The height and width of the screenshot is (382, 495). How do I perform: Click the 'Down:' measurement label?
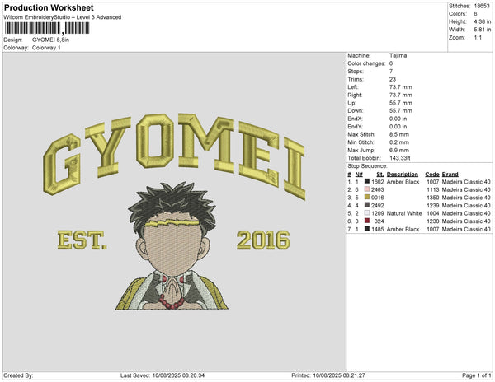point(356,110)
